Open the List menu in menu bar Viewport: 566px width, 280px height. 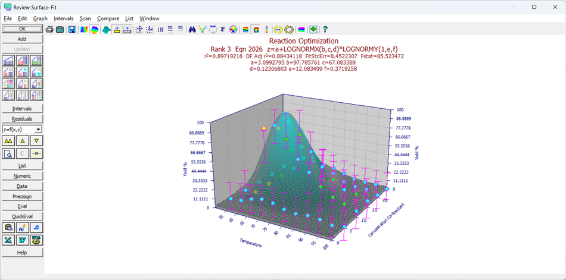[129, 18]
